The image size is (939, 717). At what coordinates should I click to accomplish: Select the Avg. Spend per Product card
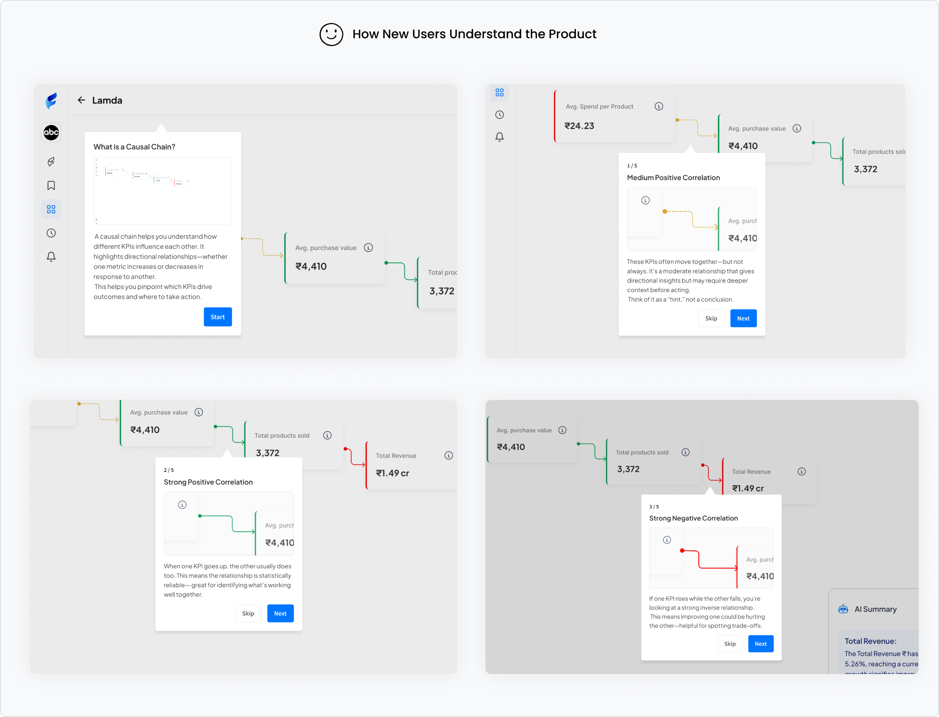point(614,116)
